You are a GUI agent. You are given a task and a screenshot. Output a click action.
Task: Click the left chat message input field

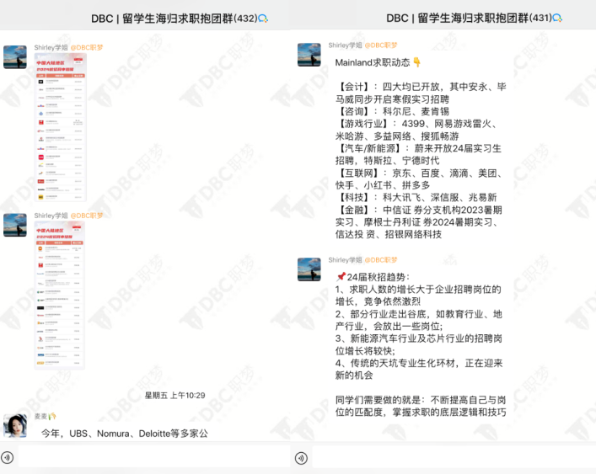point(152,457)
